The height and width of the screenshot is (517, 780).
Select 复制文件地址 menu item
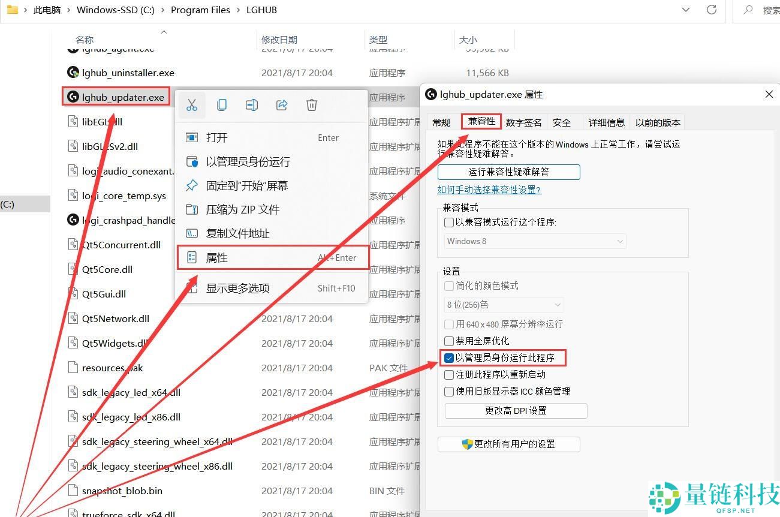[272, 233]
